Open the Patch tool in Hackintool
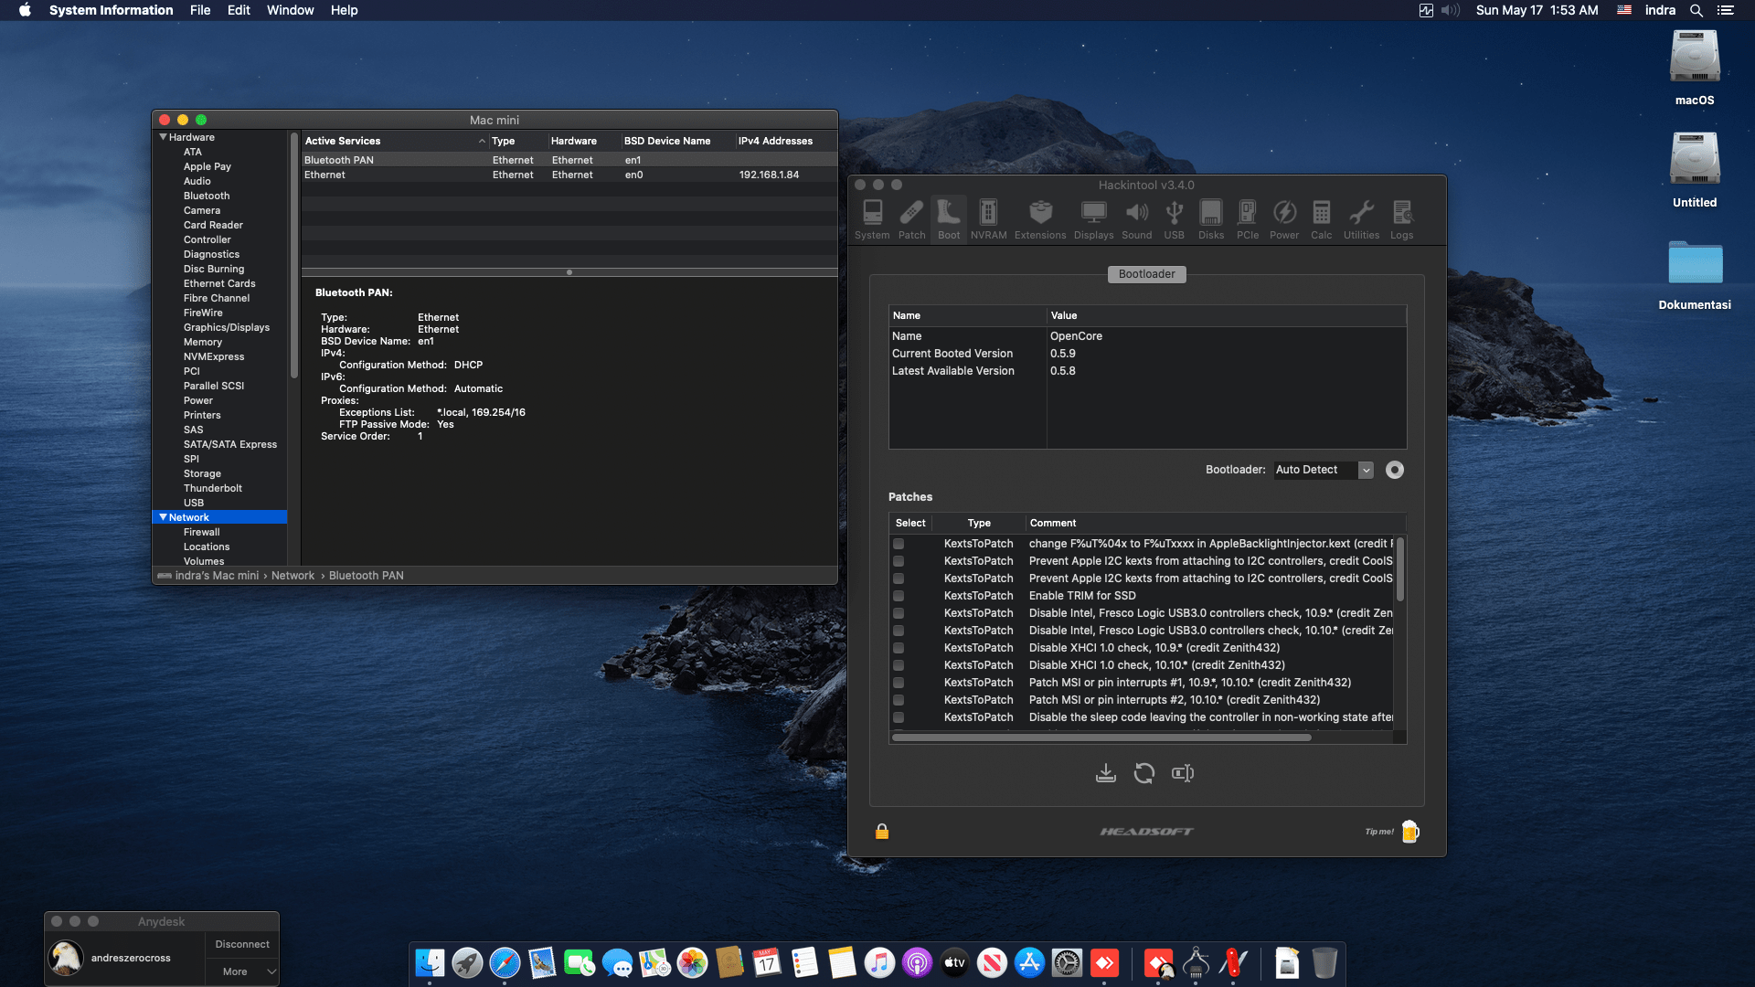 click(x=911, y=220)
